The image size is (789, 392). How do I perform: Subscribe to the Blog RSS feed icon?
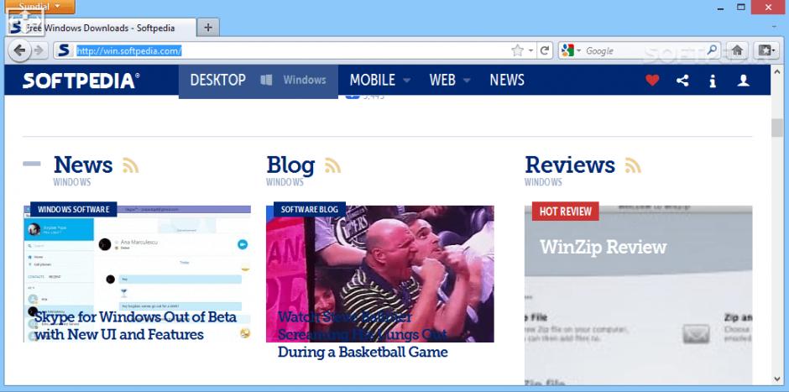(x=332, y=165)
